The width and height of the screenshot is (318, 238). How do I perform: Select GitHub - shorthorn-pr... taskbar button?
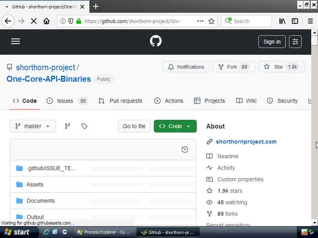168,232
